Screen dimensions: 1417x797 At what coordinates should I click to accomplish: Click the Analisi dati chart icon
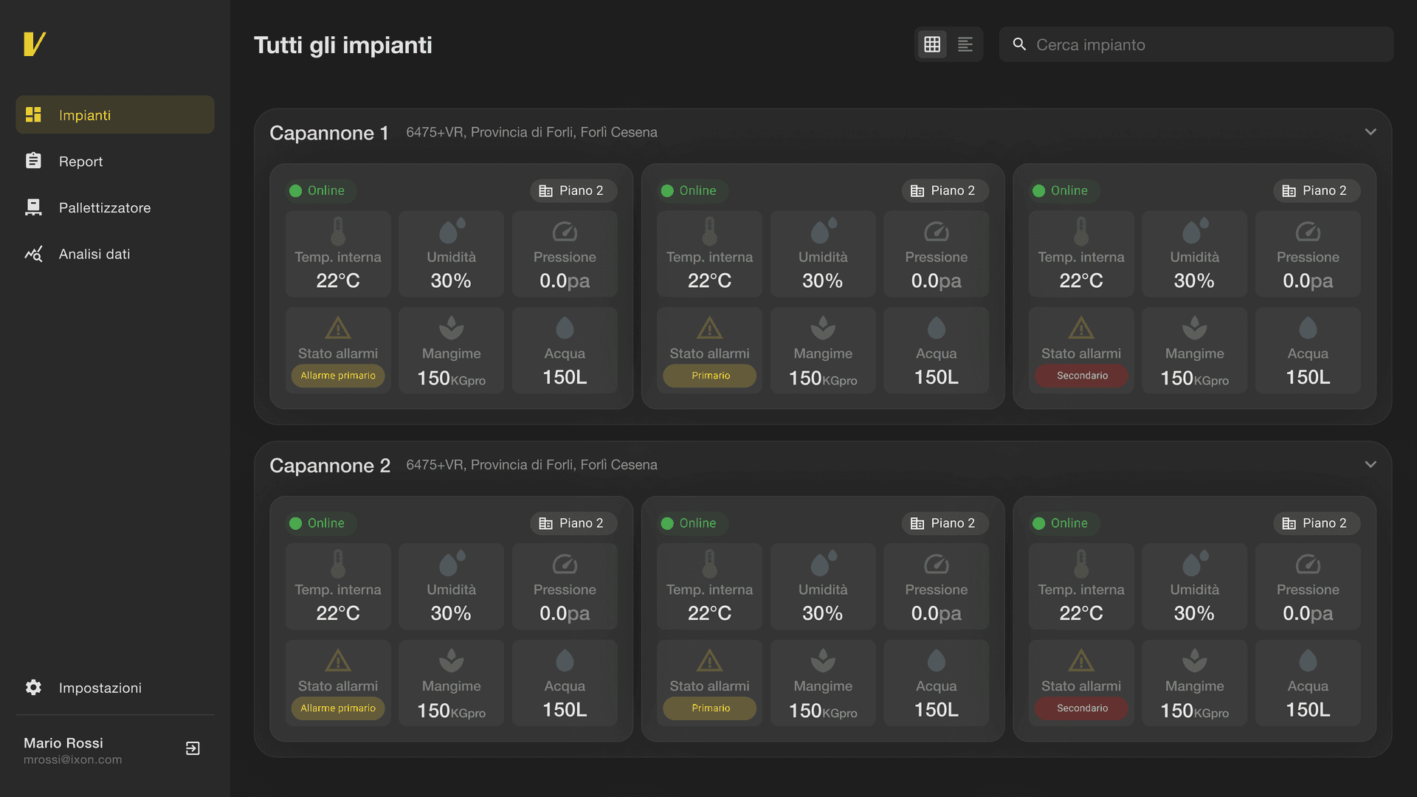pos(33,254)
